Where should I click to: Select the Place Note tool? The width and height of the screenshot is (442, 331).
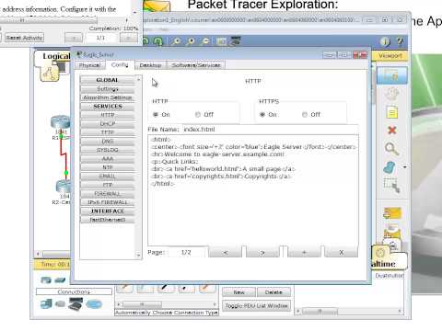point(392,113)
